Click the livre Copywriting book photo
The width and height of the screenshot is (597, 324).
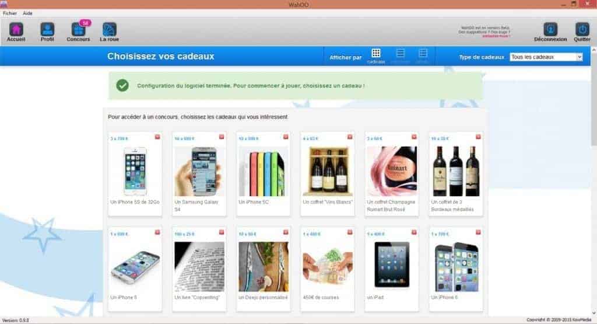(199, 266)
